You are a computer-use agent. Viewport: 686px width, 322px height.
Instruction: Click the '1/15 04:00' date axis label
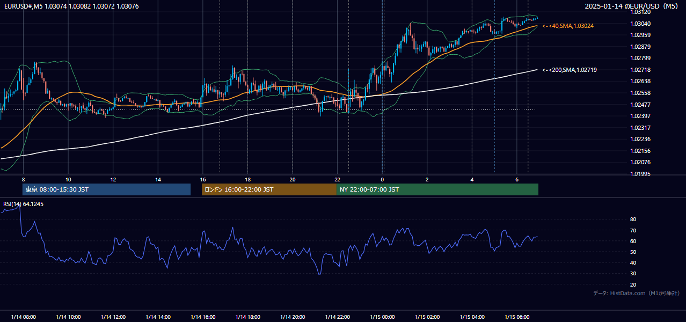click(x=472, y=317)
